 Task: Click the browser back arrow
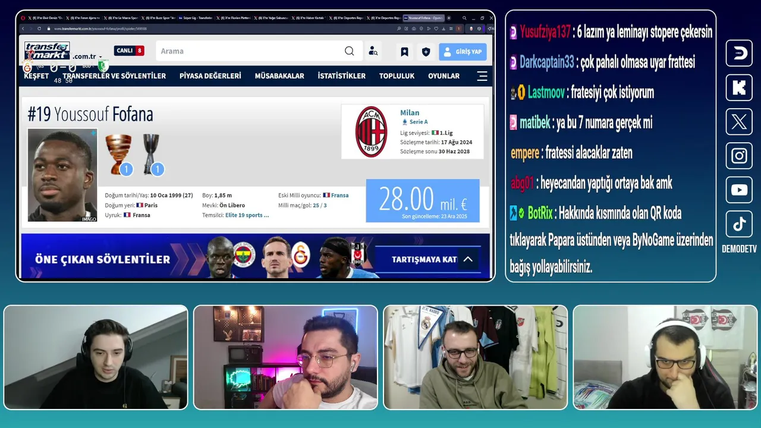(23, 29)
